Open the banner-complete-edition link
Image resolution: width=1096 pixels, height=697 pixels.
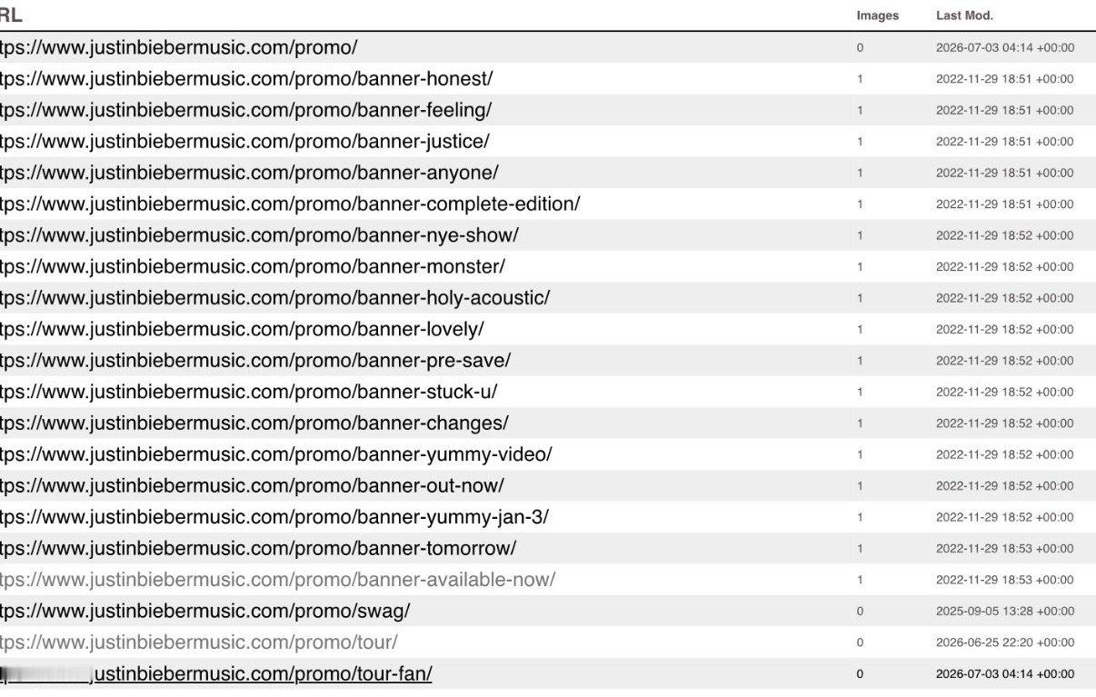tap(290, 204)
